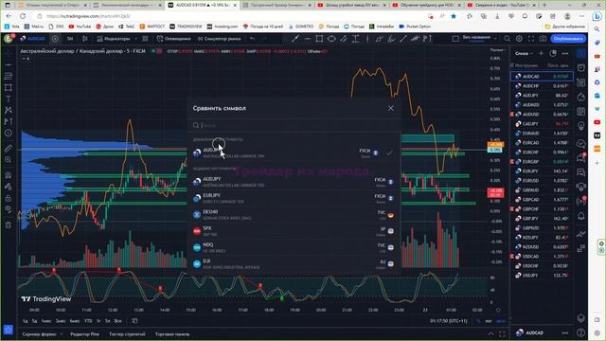
Task: Choose NDQ from recent symbols list
Action: (294, 247)
